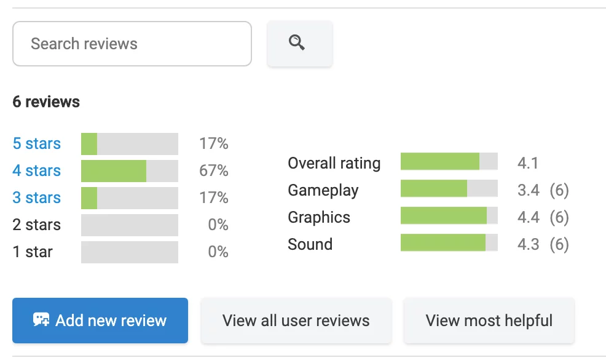The image size is (606, 363).
Task: Click the 2 stars empty bar
Action: 130,225
